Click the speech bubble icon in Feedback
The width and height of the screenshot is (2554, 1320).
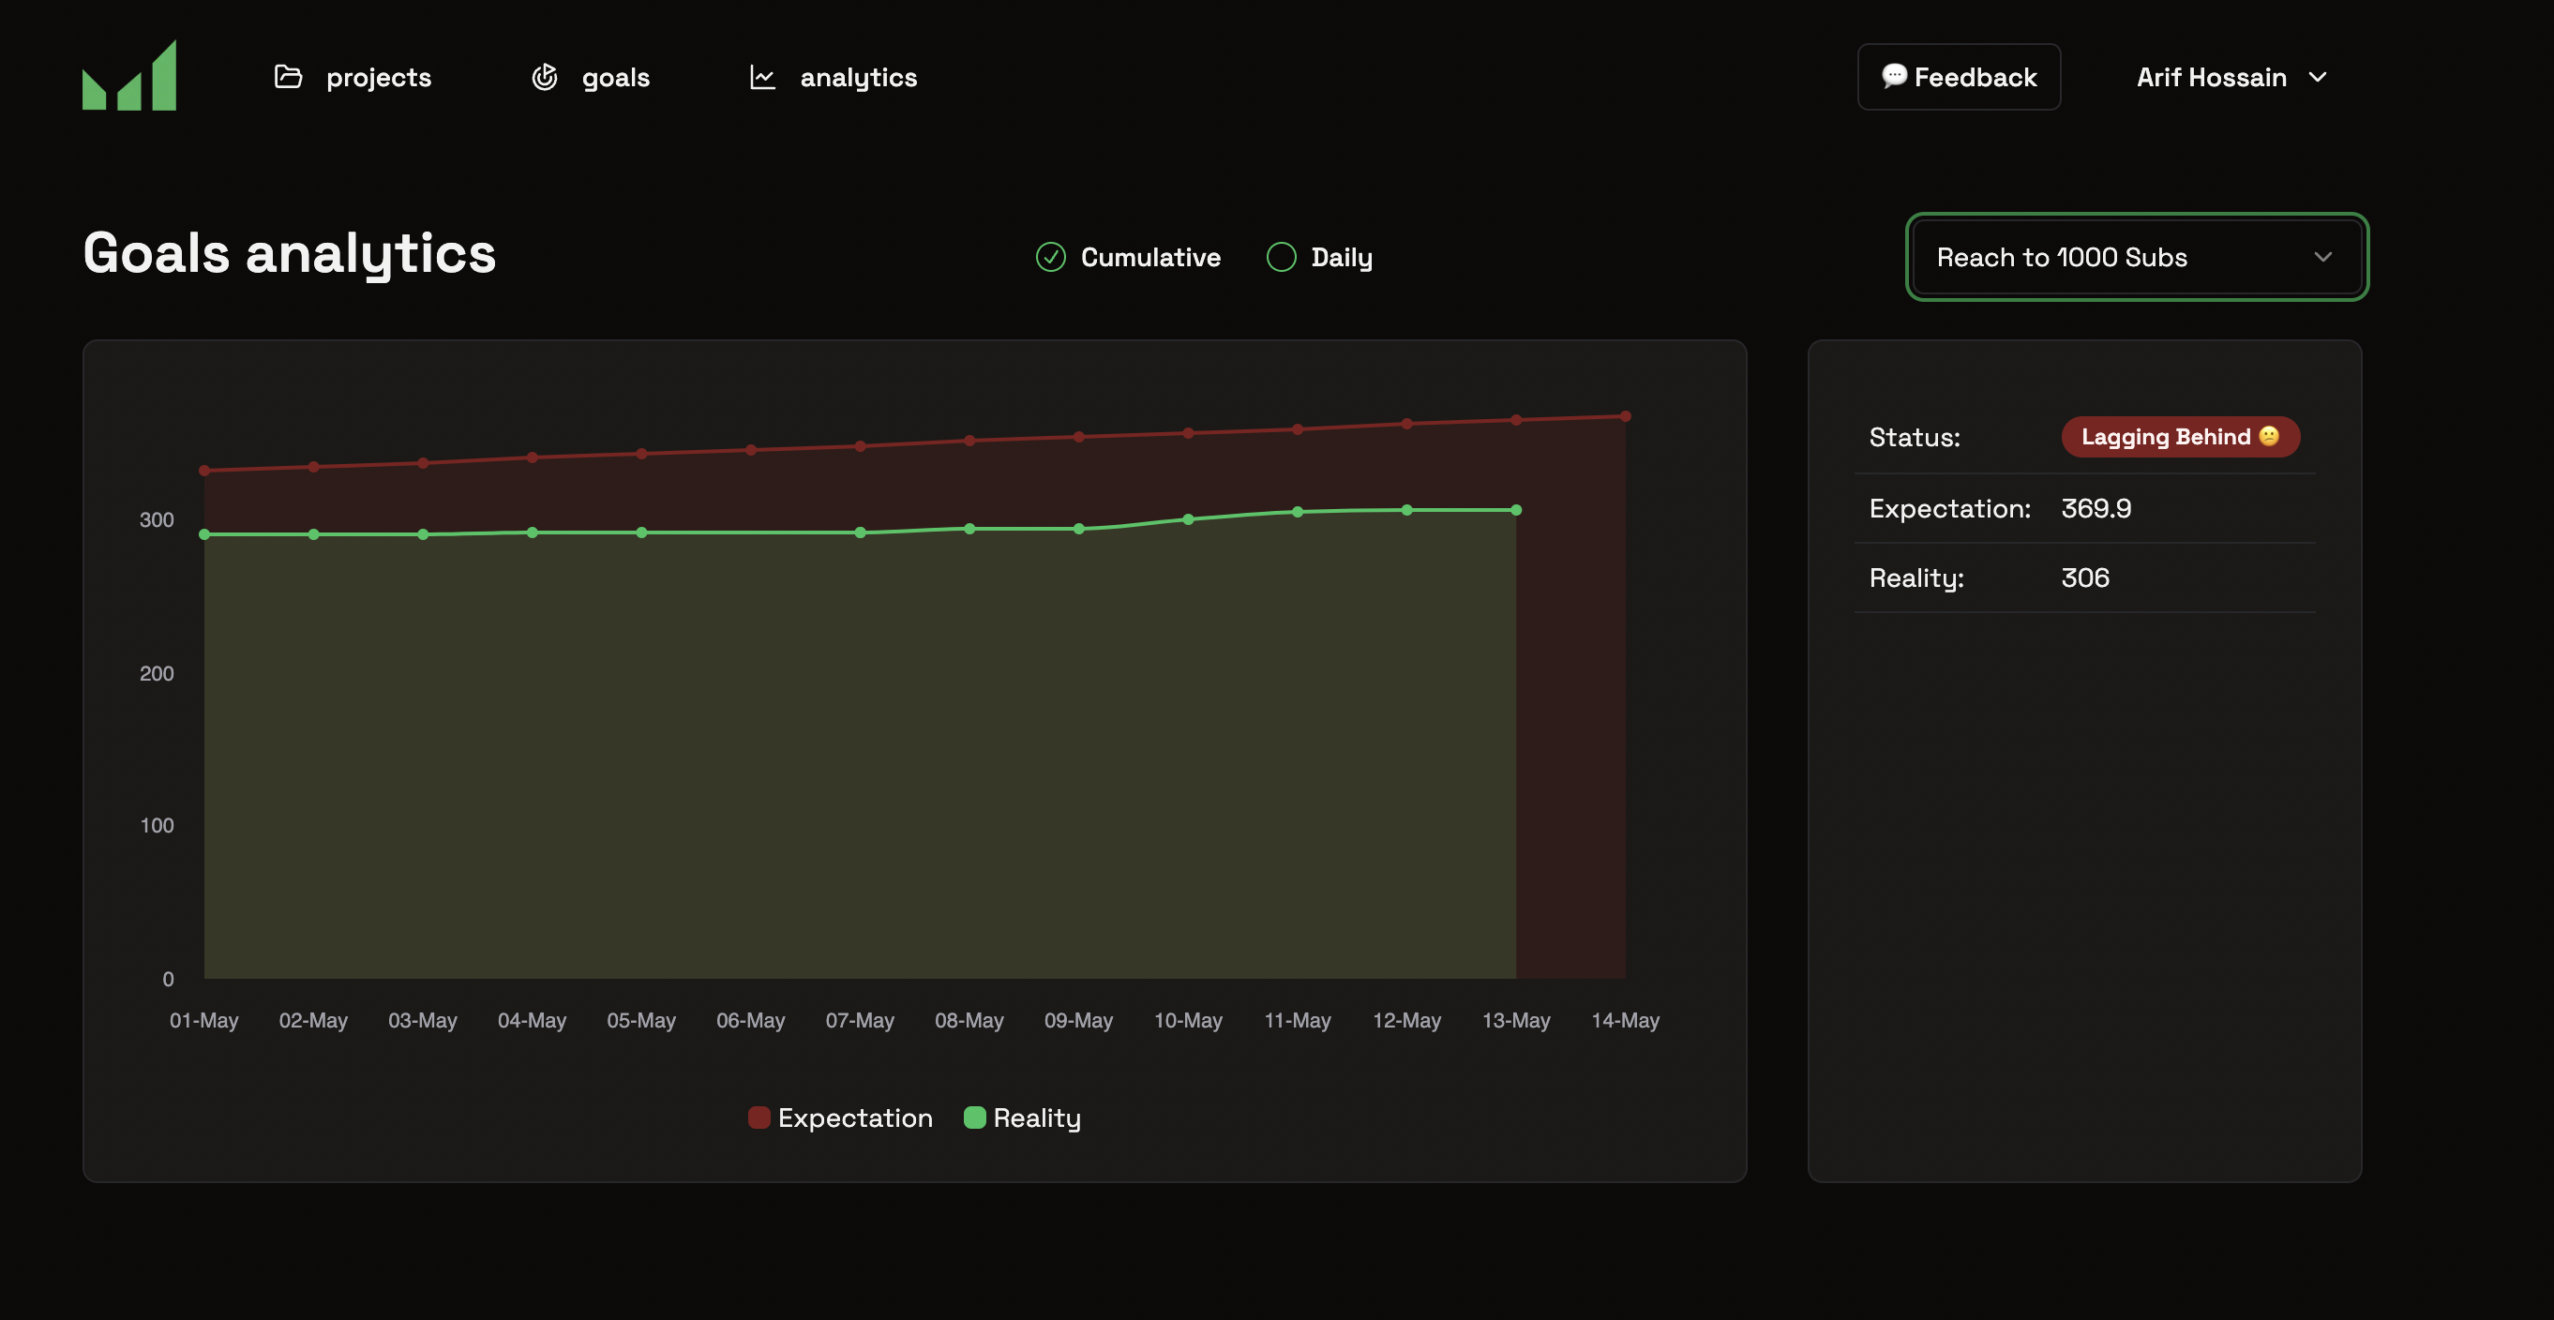point(1894,75)
